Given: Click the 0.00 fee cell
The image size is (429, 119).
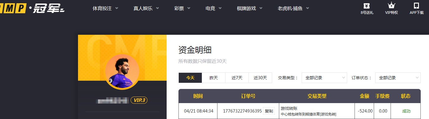Looking at the screenshot, I should (383, 111).
